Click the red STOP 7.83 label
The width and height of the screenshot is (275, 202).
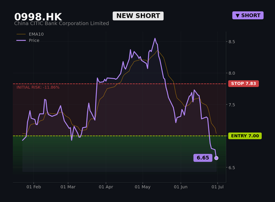coord(244,84)
